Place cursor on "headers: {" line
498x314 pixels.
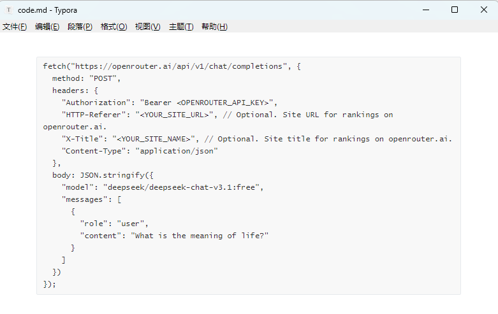click(x=75, y=90)
